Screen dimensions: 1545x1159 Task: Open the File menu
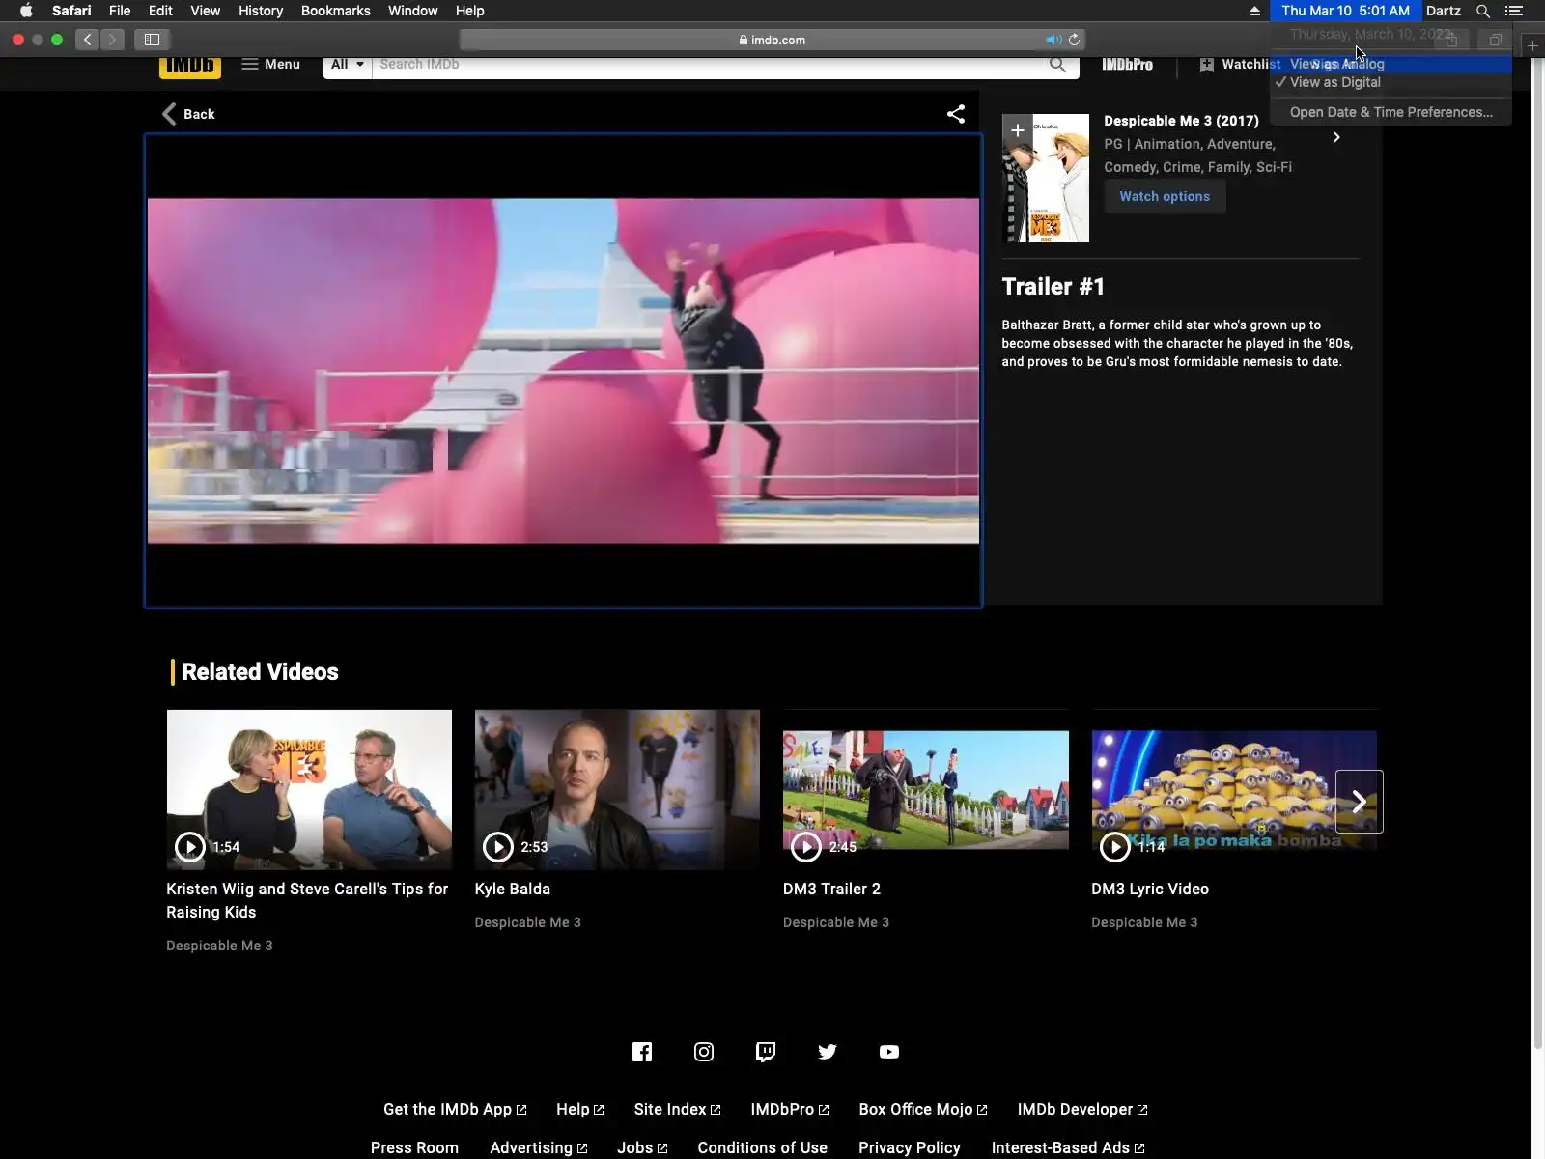coord(120,11)
